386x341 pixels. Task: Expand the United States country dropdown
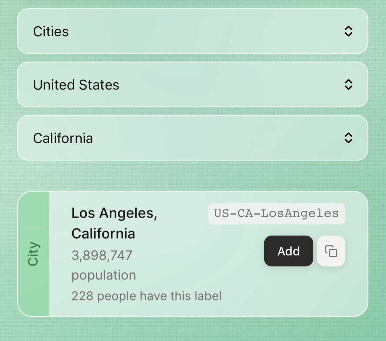192,85
